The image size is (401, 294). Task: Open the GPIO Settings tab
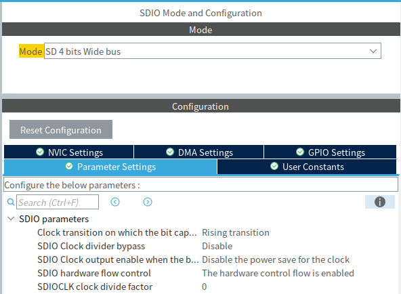point(330,152)
